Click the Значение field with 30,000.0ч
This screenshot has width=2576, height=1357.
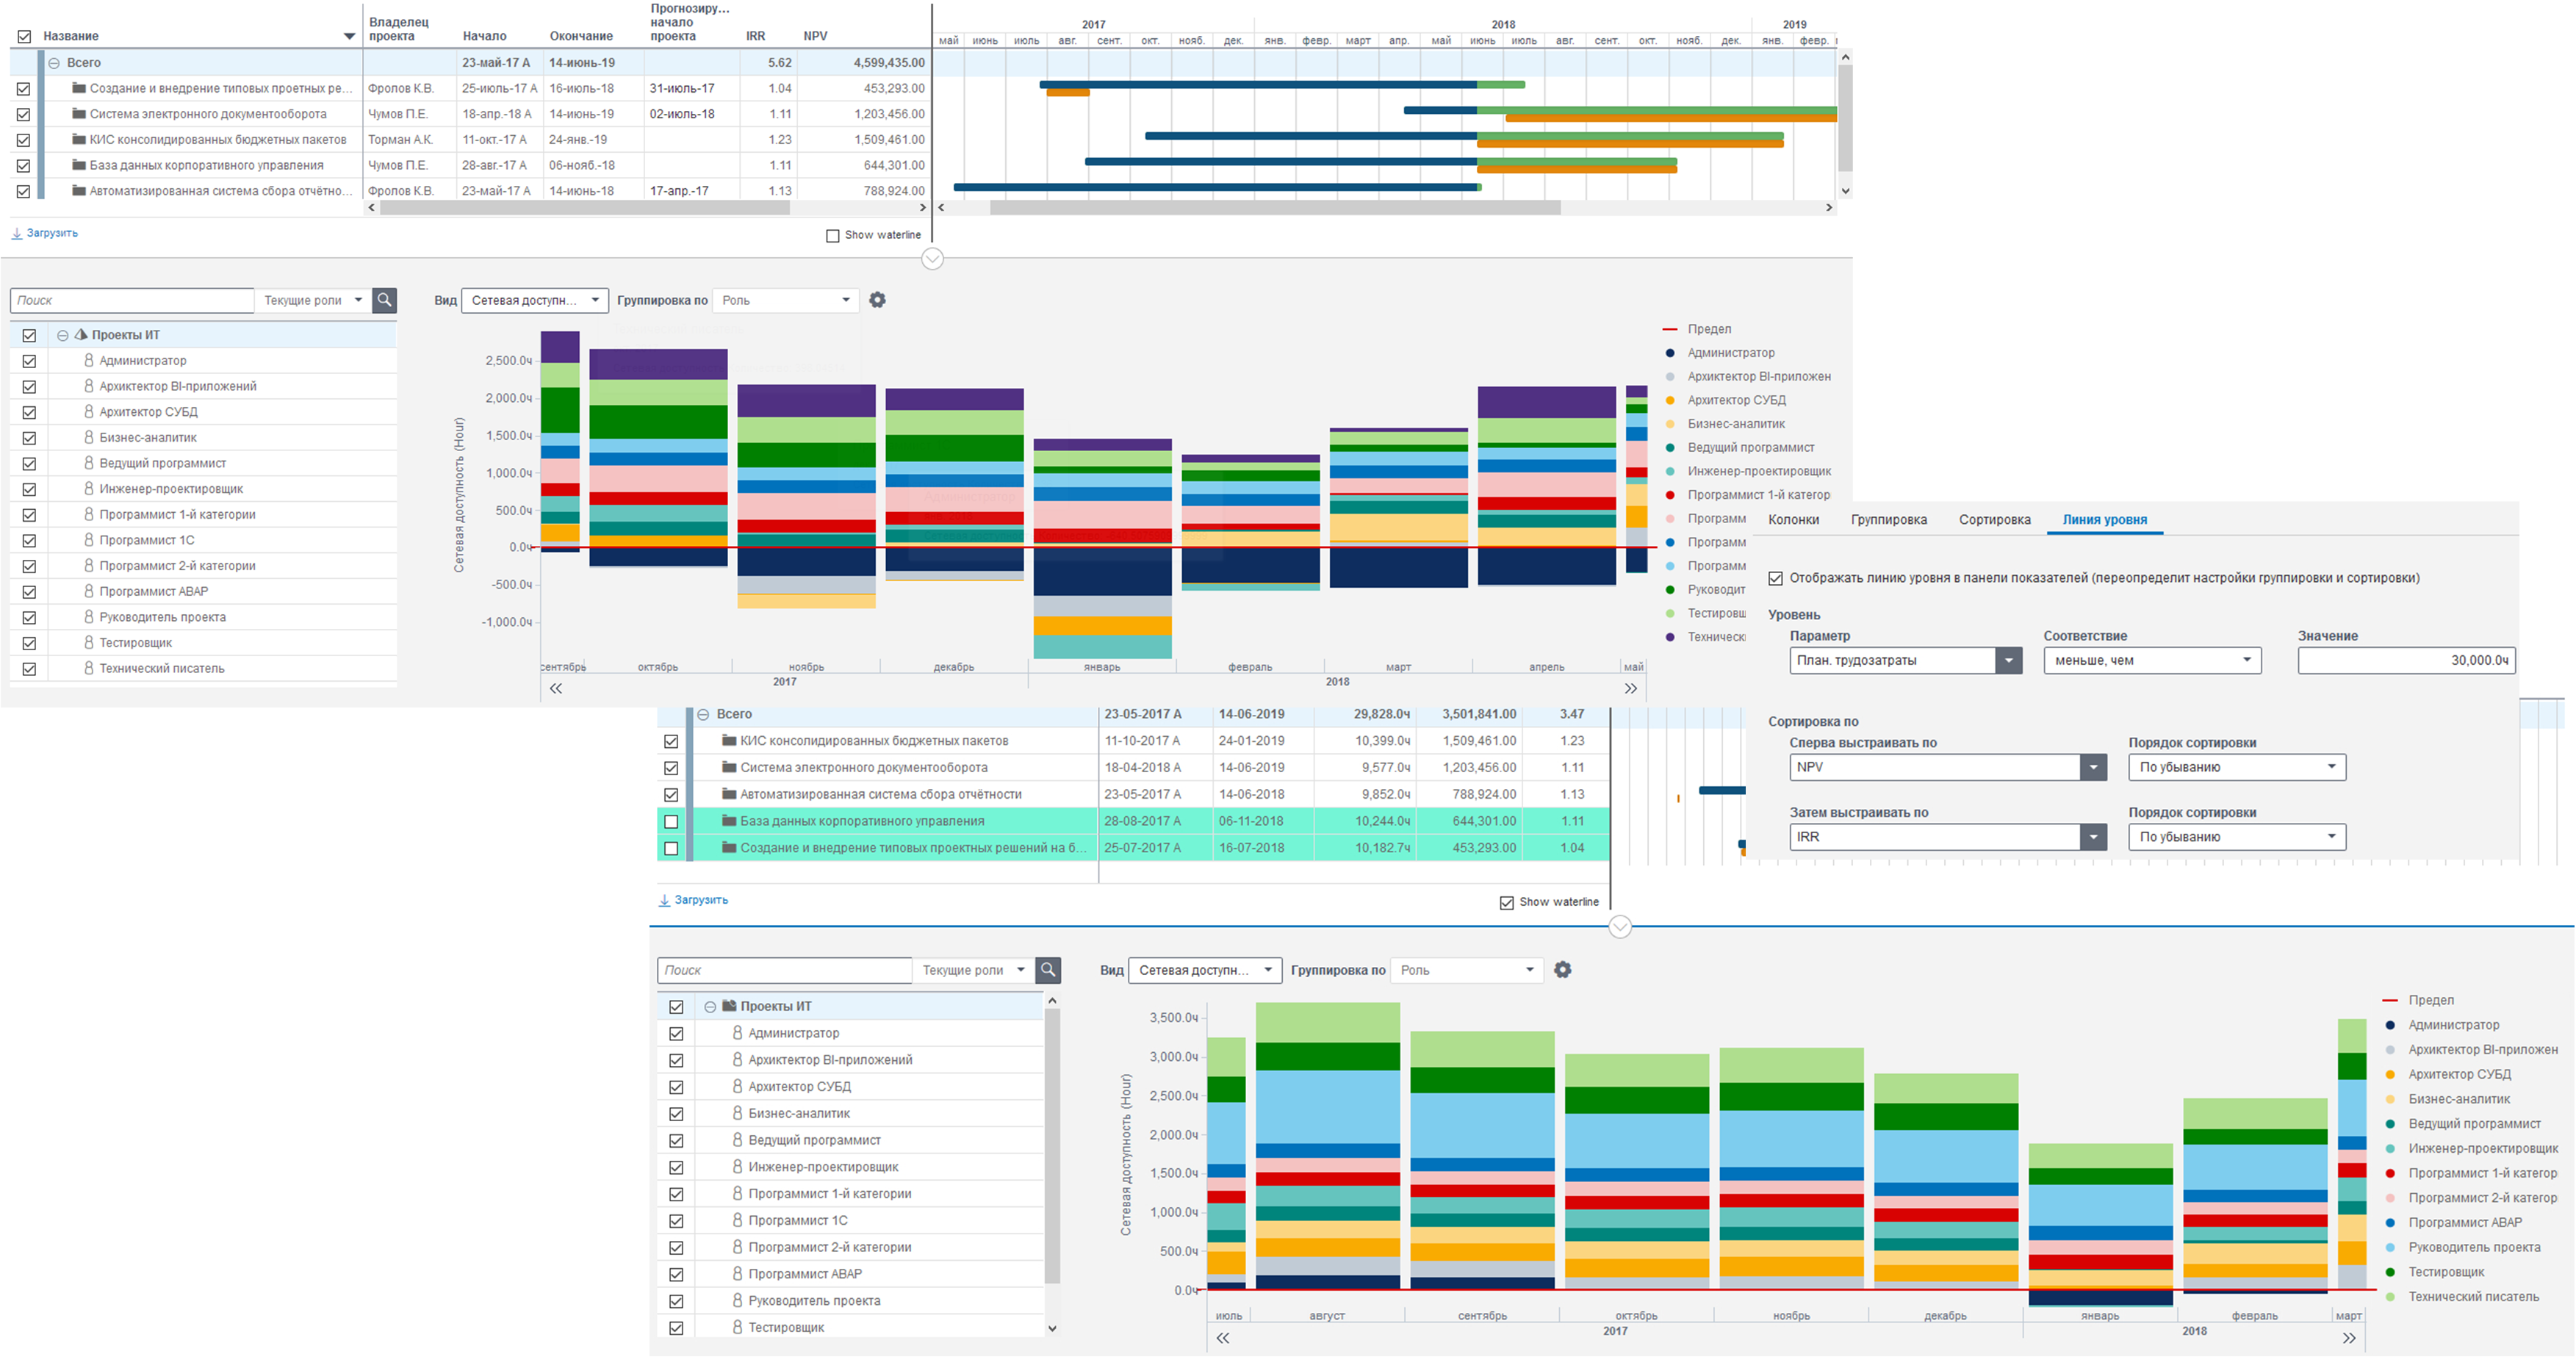(2405, 661)
